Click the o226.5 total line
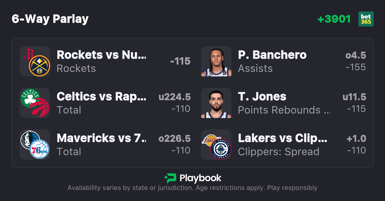 pos(174,139)
